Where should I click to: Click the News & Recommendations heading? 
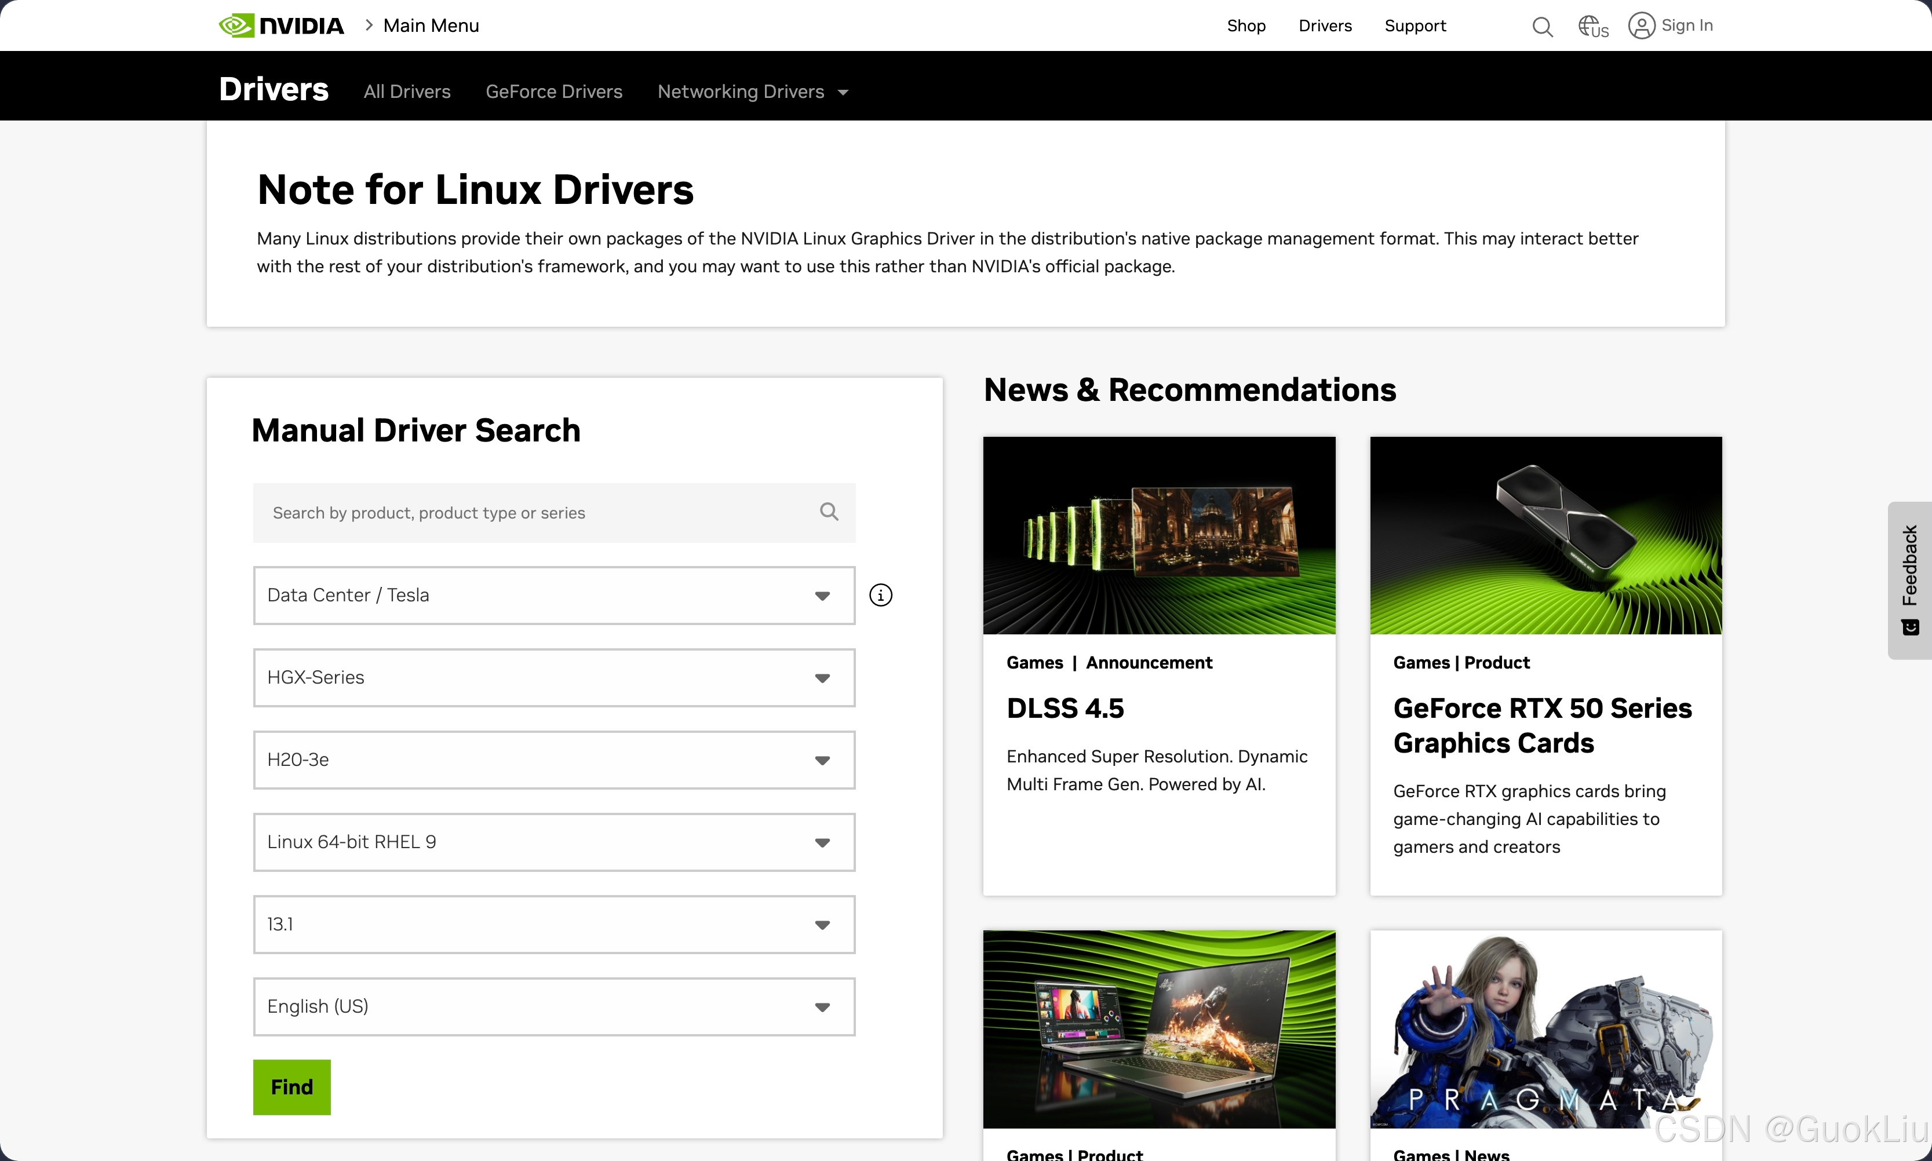[x=1190, y=390]
